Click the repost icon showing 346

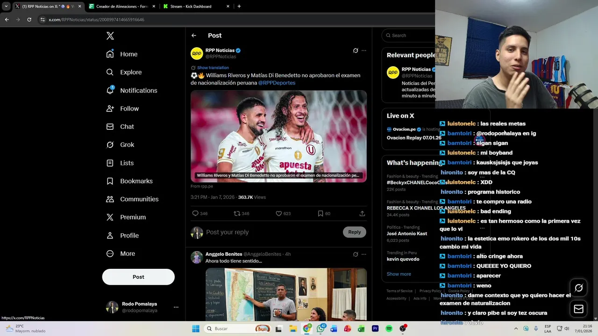(x=237, y=213)
